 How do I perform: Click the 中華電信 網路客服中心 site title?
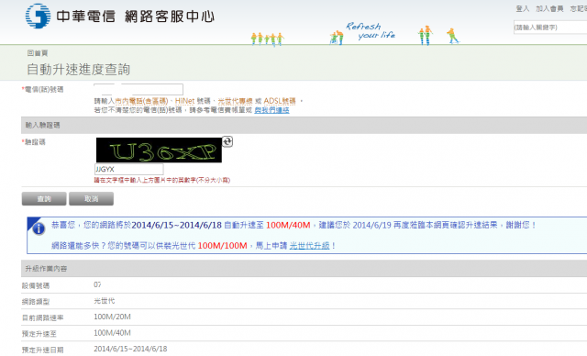136,17
